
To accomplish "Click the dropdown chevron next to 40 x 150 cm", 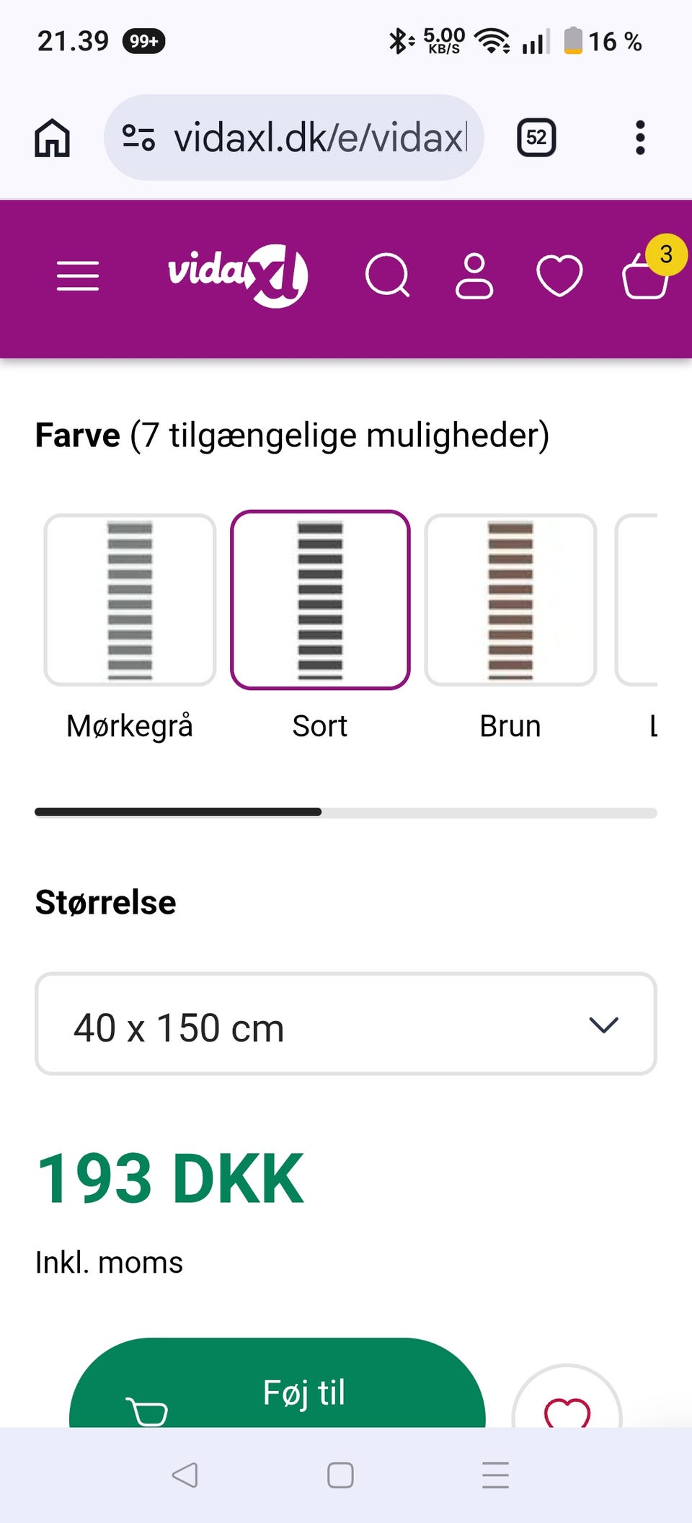I will [x=603, y=1025].
